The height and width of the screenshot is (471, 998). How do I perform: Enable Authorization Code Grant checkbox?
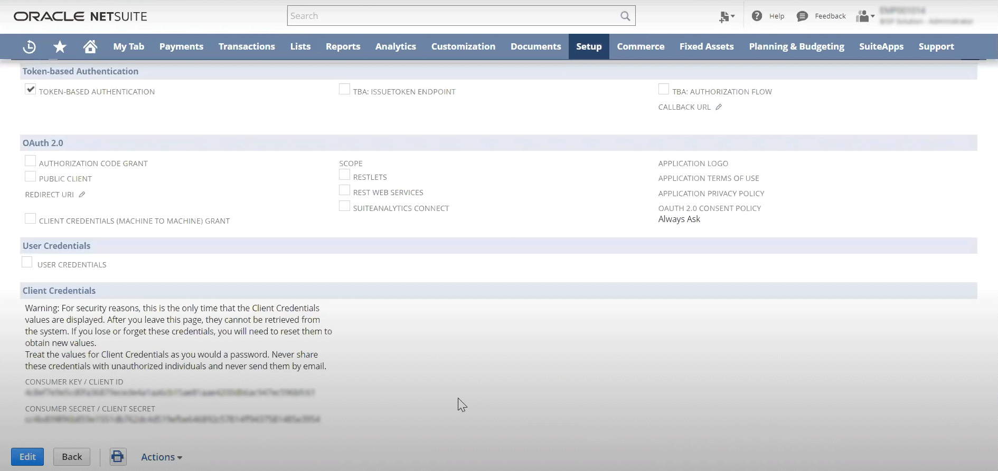pyautogui.click(x=31, y=161)
